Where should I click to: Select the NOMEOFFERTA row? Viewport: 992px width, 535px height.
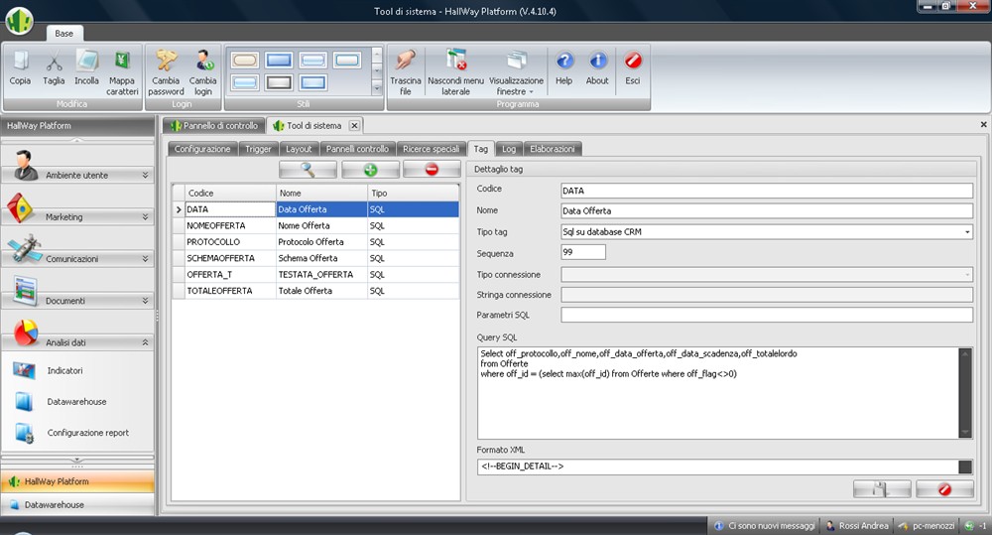coord(315,225)
